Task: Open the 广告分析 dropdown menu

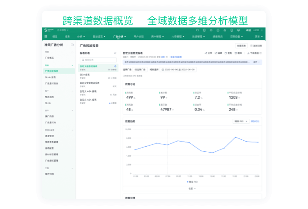Action: pyautogui.click(x=120, y=37)
